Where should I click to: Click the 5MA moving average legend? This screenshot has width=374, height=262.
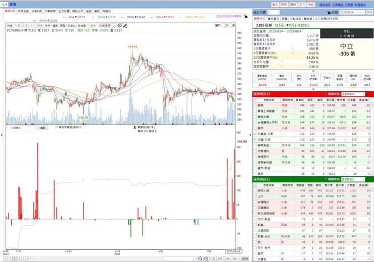pos(76,17)
